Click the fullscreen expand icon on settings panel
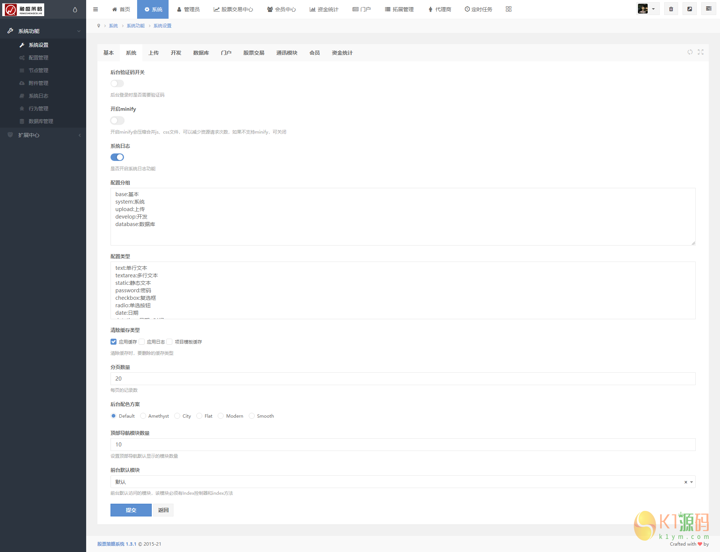720x552 pixels. (701, 52)
